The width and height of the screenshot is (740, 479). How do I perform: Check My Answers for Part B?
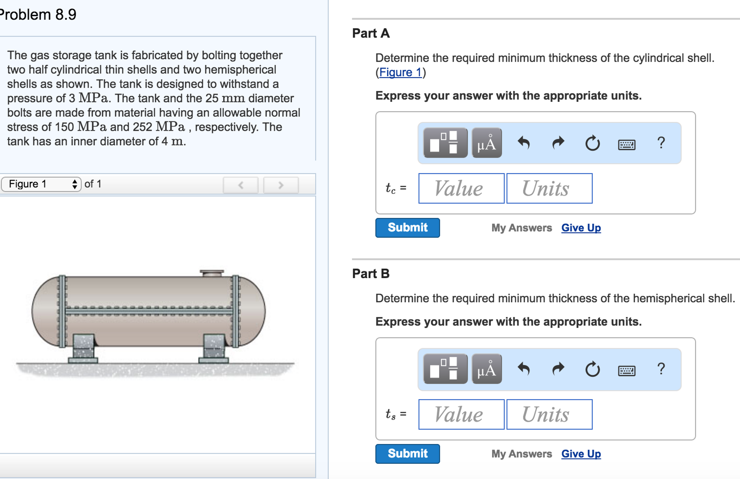point(522,454)
